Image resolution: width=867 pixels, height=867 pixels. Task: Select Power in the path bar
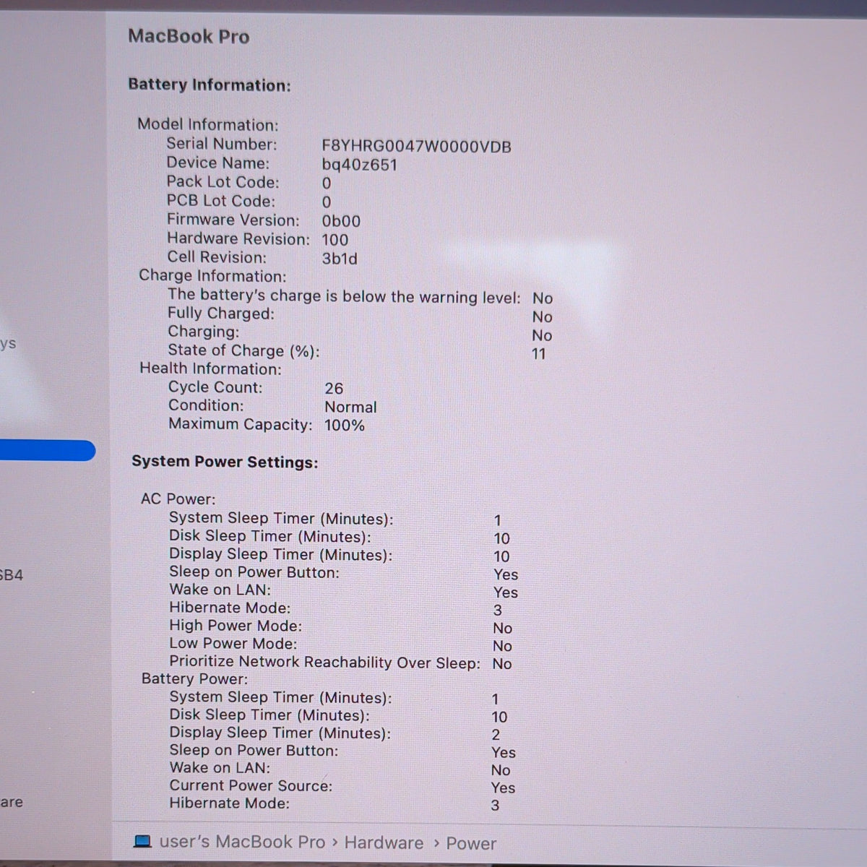(471, 843)
